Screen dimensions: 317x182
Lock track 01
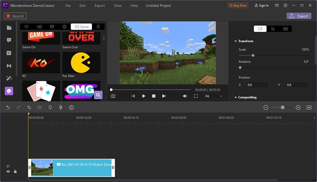15,171
